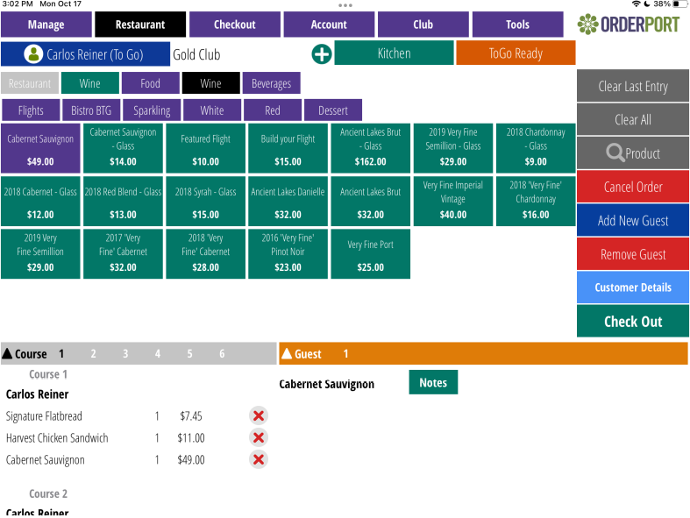Add 2018 Chardonnay - Glass $9.00
The image size is (690, 518).
click(x=536, y=148)
